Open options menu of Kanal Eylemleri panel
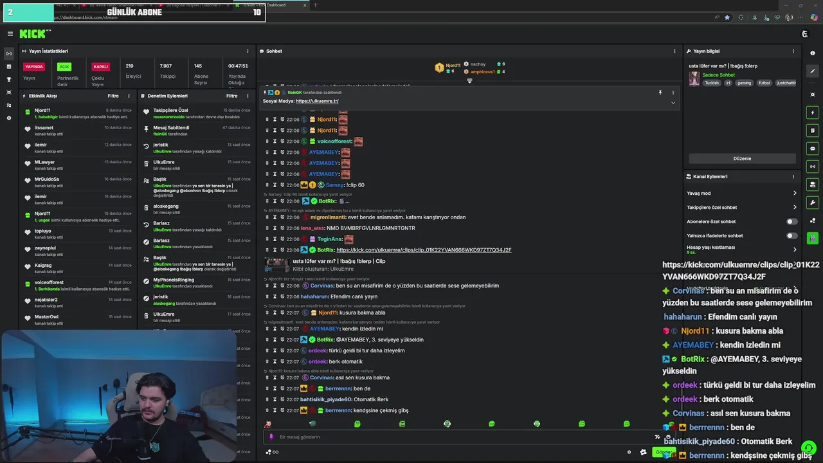Image resolution: width=823 pixels, height=463 pixels. [793, 176]
